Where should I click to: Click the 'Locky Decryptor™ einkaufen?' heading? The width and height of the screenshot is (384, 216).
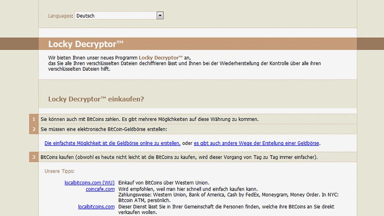point(96,99)
